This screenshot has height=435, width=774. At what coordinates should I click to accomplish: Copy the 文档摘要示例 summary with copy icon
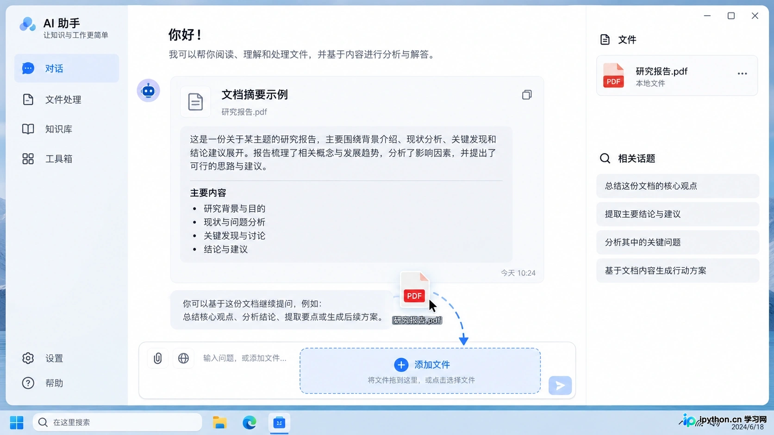[527, 95]
